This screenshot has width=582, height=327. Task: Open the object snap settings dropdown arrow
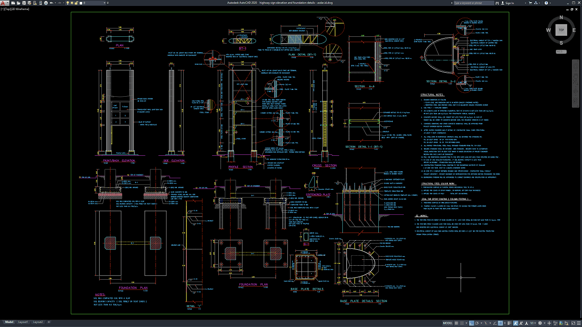click(x=505, y=323)
